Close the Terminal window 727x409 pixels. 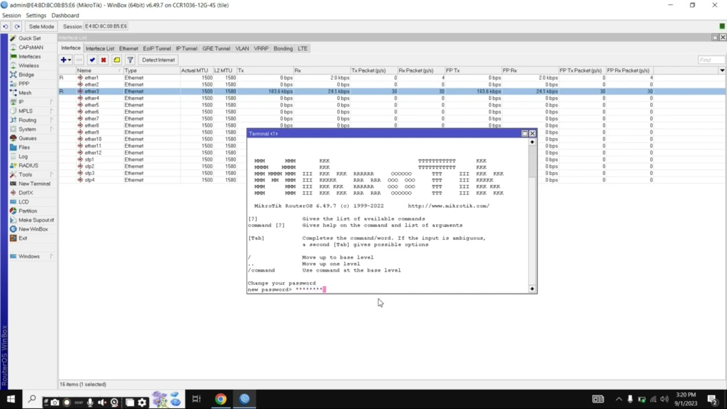[532, 133]
